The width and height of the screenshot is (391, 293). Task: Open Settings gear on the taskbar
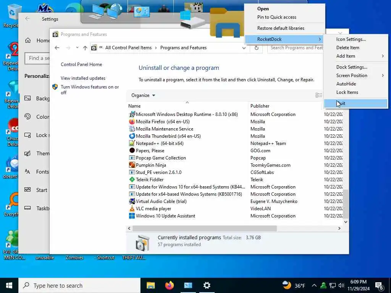(207, 285)
